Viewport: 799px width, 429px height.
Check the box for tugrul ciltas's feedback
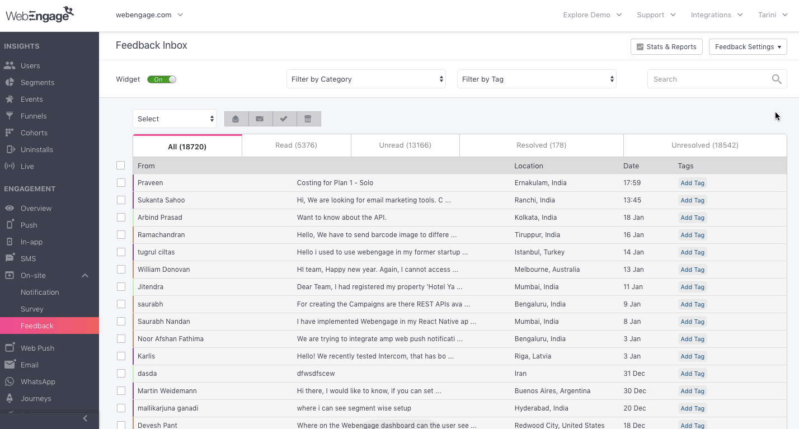[x=121, y=252]
